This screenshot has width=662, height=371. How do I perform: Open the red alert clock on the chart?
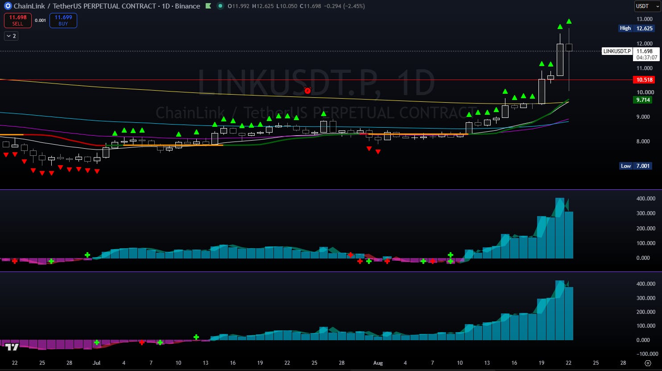pyautogui.click(x=307, y=91)
